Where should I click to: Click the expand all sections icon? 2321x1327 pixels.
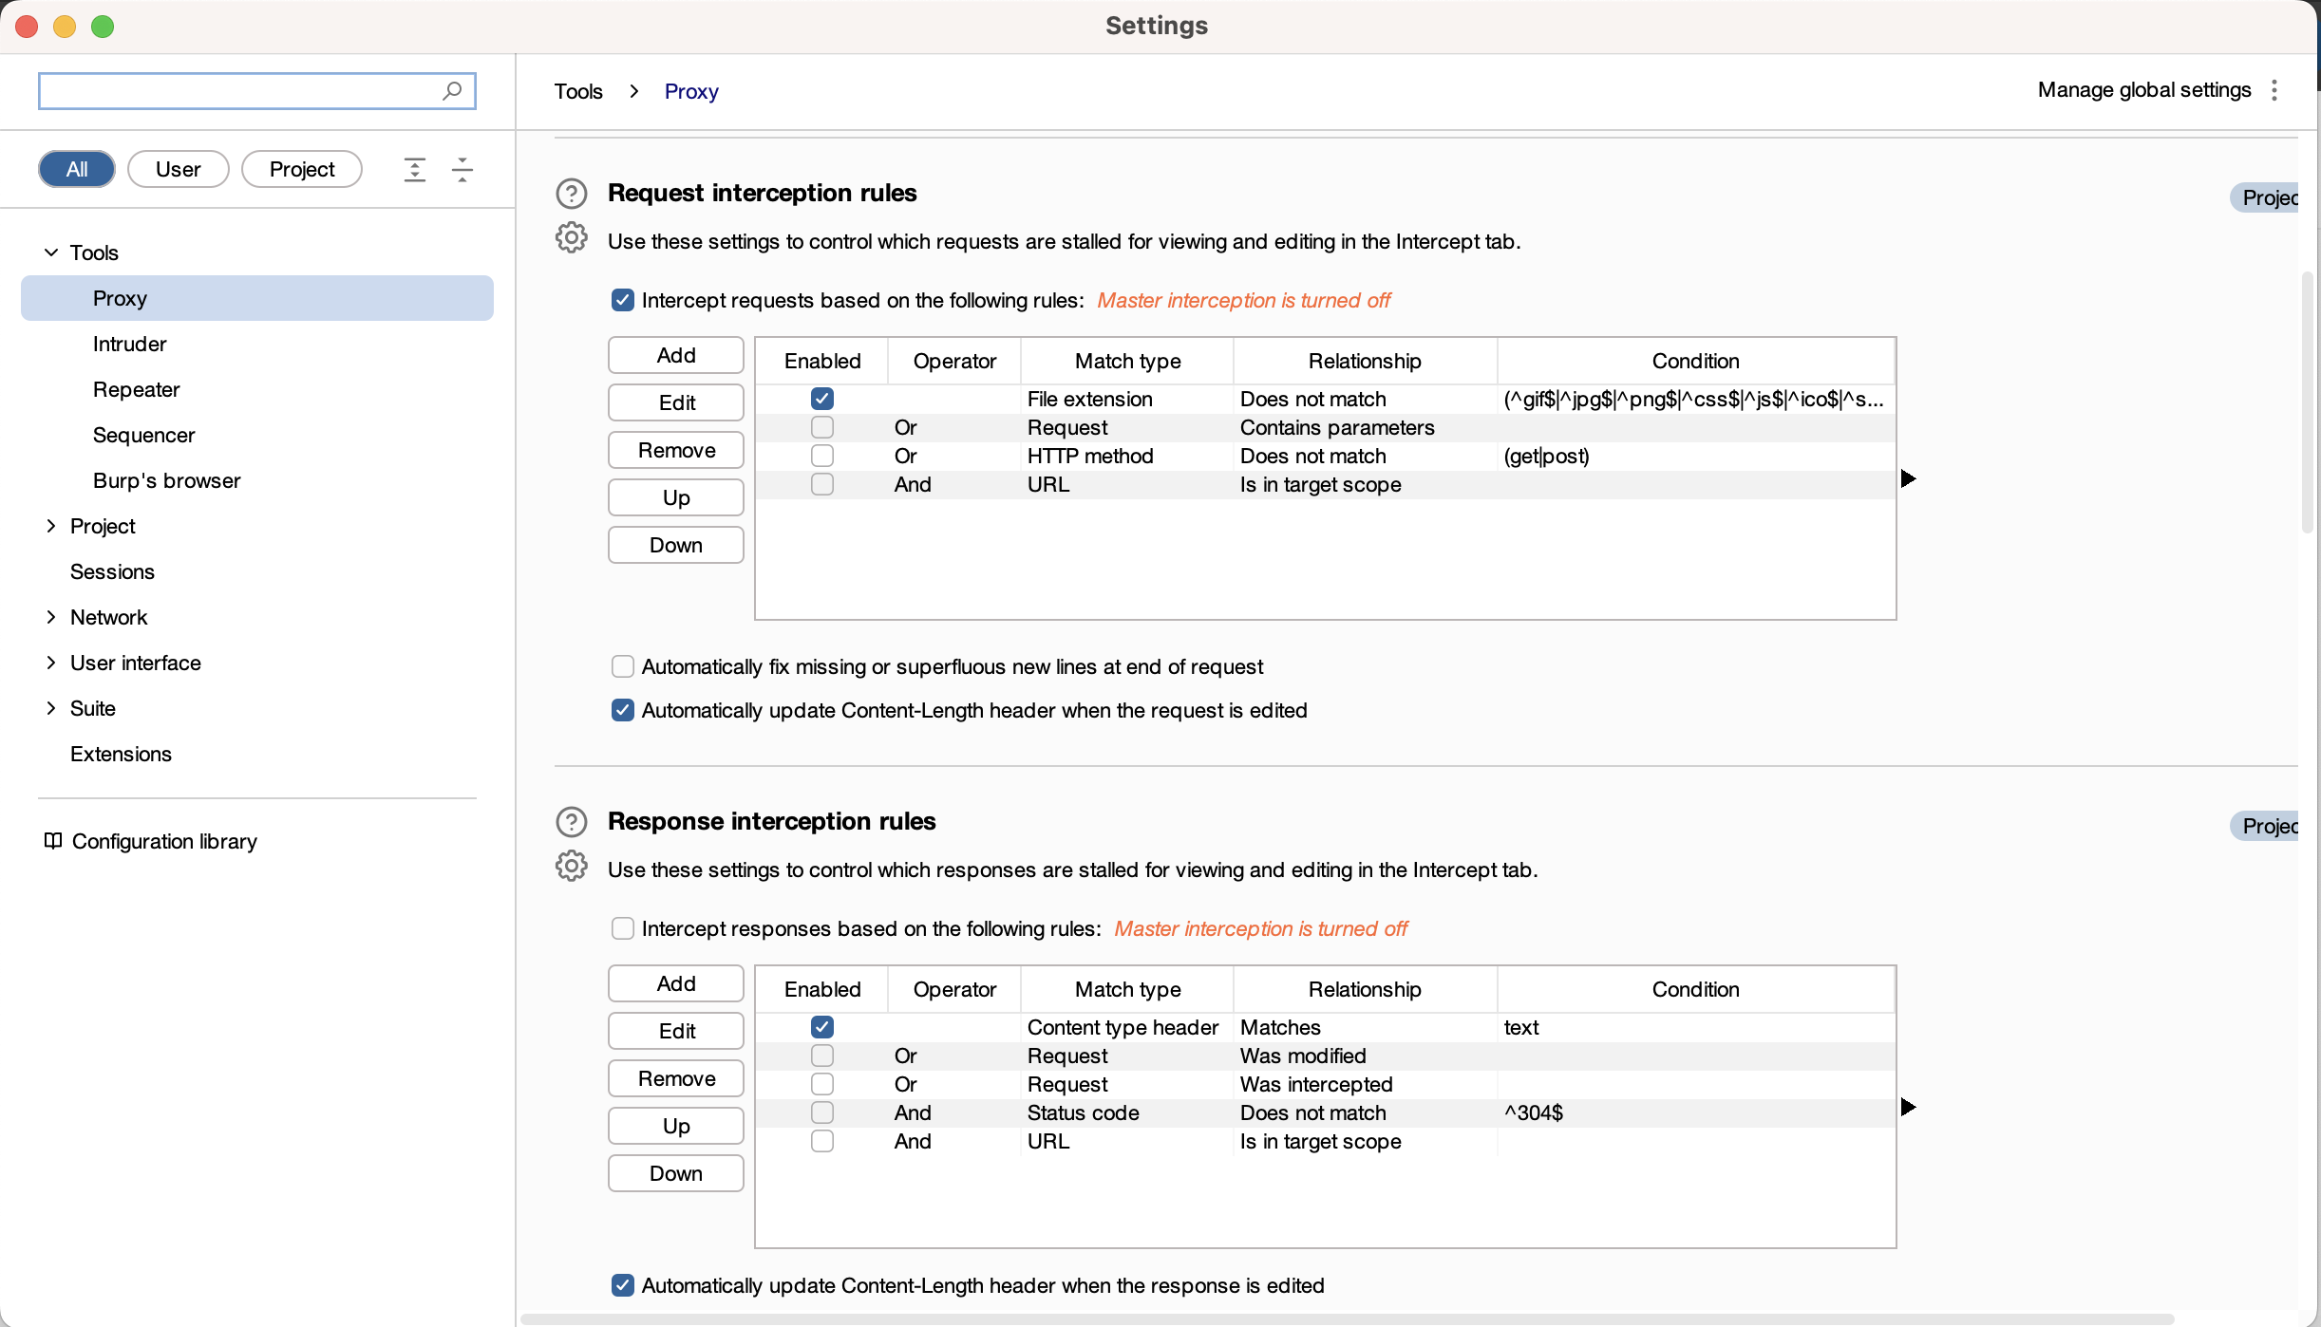415,170
